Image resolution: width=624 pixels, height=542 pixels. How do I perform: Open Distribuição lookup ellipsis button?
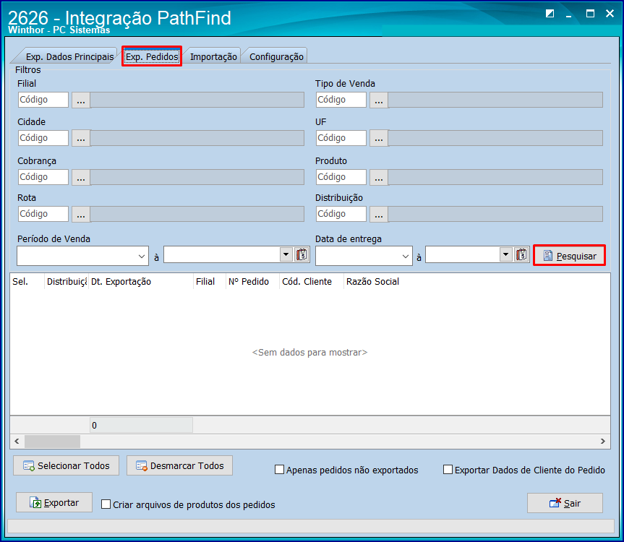pos(379,215)
